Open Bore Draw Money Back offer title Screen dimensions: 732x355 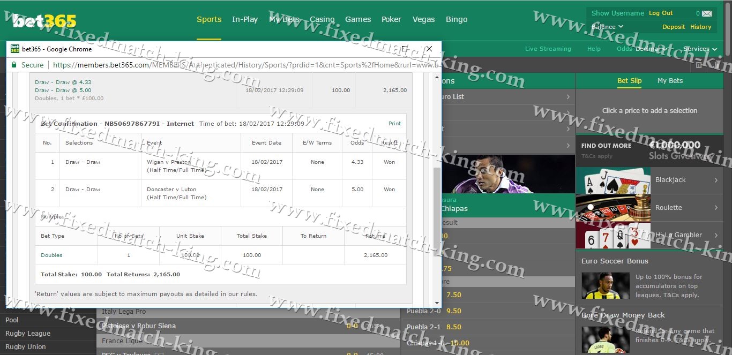click(x=623, y=315)
